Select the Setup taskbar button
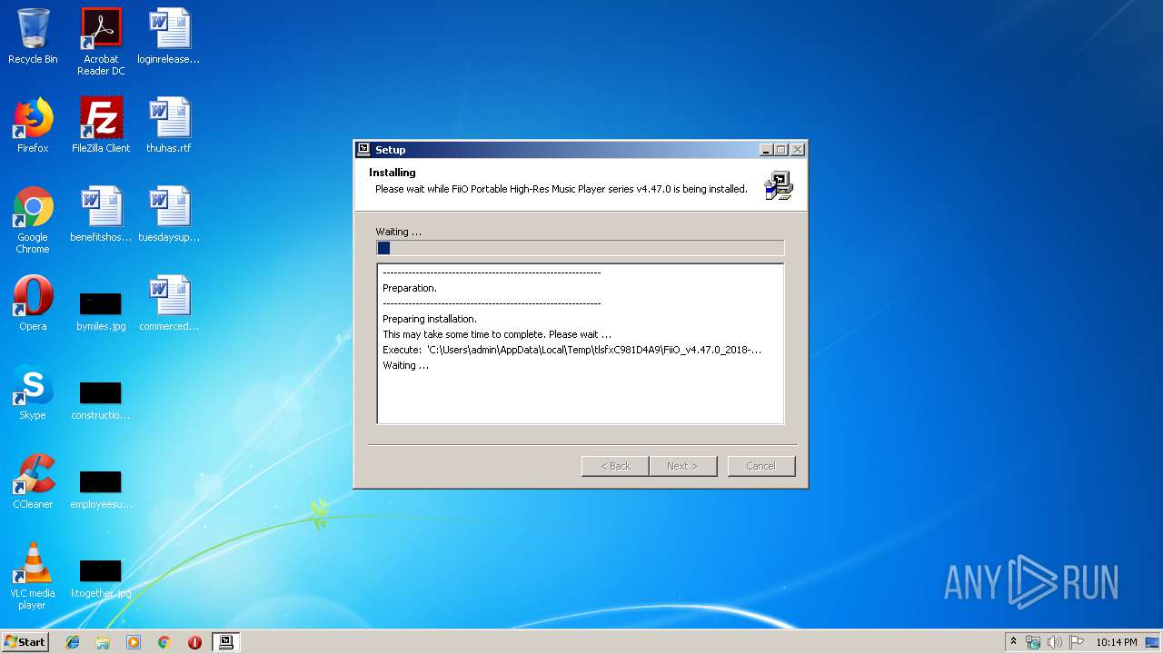This screenshot has height=654, width=1163. click(226, 642)
